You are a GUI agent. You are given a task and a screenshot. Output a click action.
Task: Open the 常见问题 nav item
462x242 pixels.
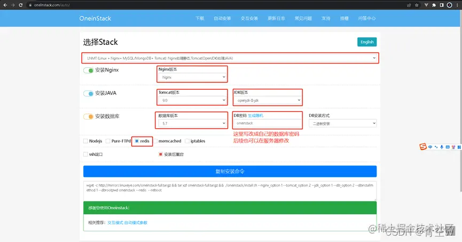click(x=303, y=18)
